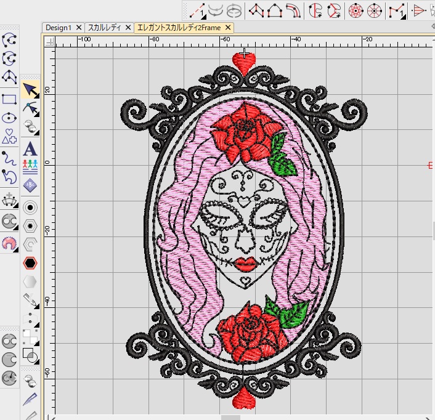
Task: Open the square and circle overlap shapes tool
Action: click(30, 356)
